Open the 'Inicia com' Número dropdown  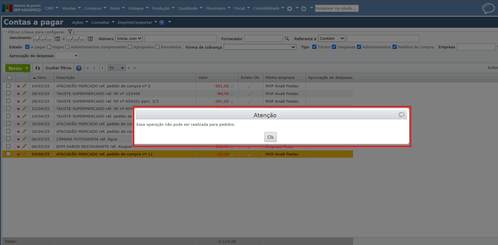point(129,38)
